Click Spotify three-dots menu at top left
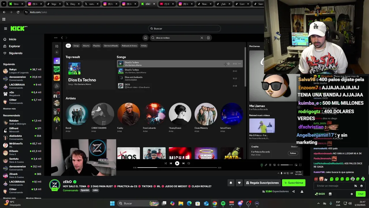The image size is (369, 208). pos(56,38)
